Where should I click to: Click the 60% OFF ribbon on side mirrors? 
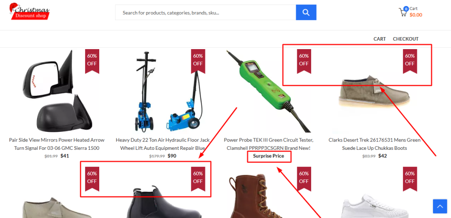[92, 61]
